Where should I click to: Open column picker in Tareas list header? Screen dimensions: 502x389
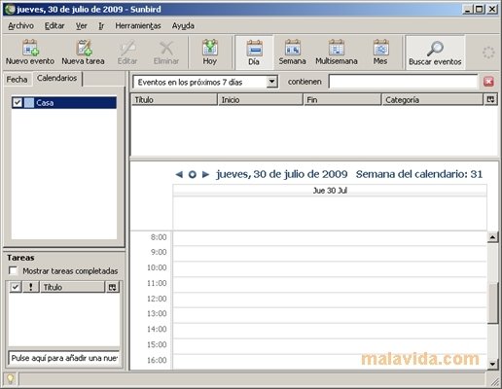tap(112, 287)
